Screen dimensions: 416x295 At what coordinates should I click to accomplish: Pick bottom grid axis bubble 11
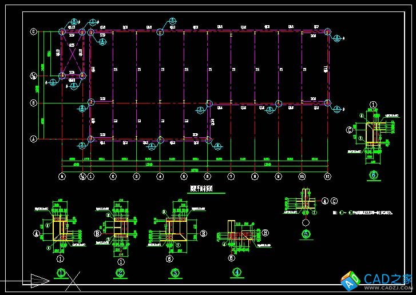(327, 177)
